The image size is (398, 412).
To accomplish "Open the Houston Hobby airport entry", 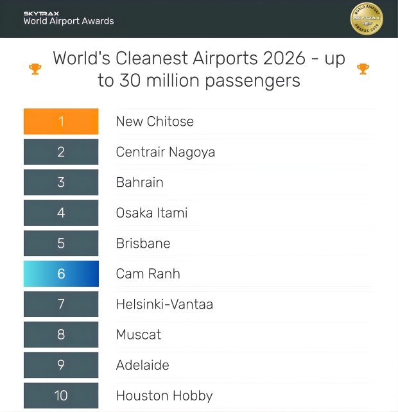I will (164, 395).
